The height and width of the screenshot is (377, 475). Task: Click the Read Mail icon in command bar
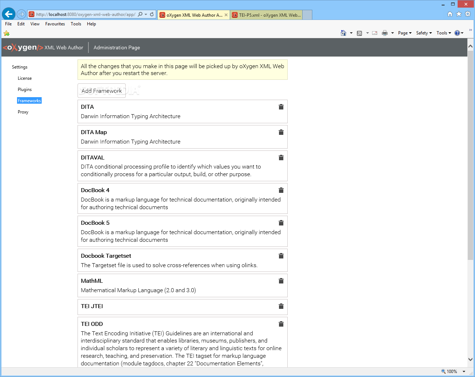(375, 33)
